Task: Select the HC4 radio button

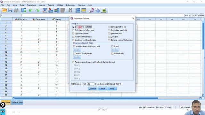Action: 75,79
